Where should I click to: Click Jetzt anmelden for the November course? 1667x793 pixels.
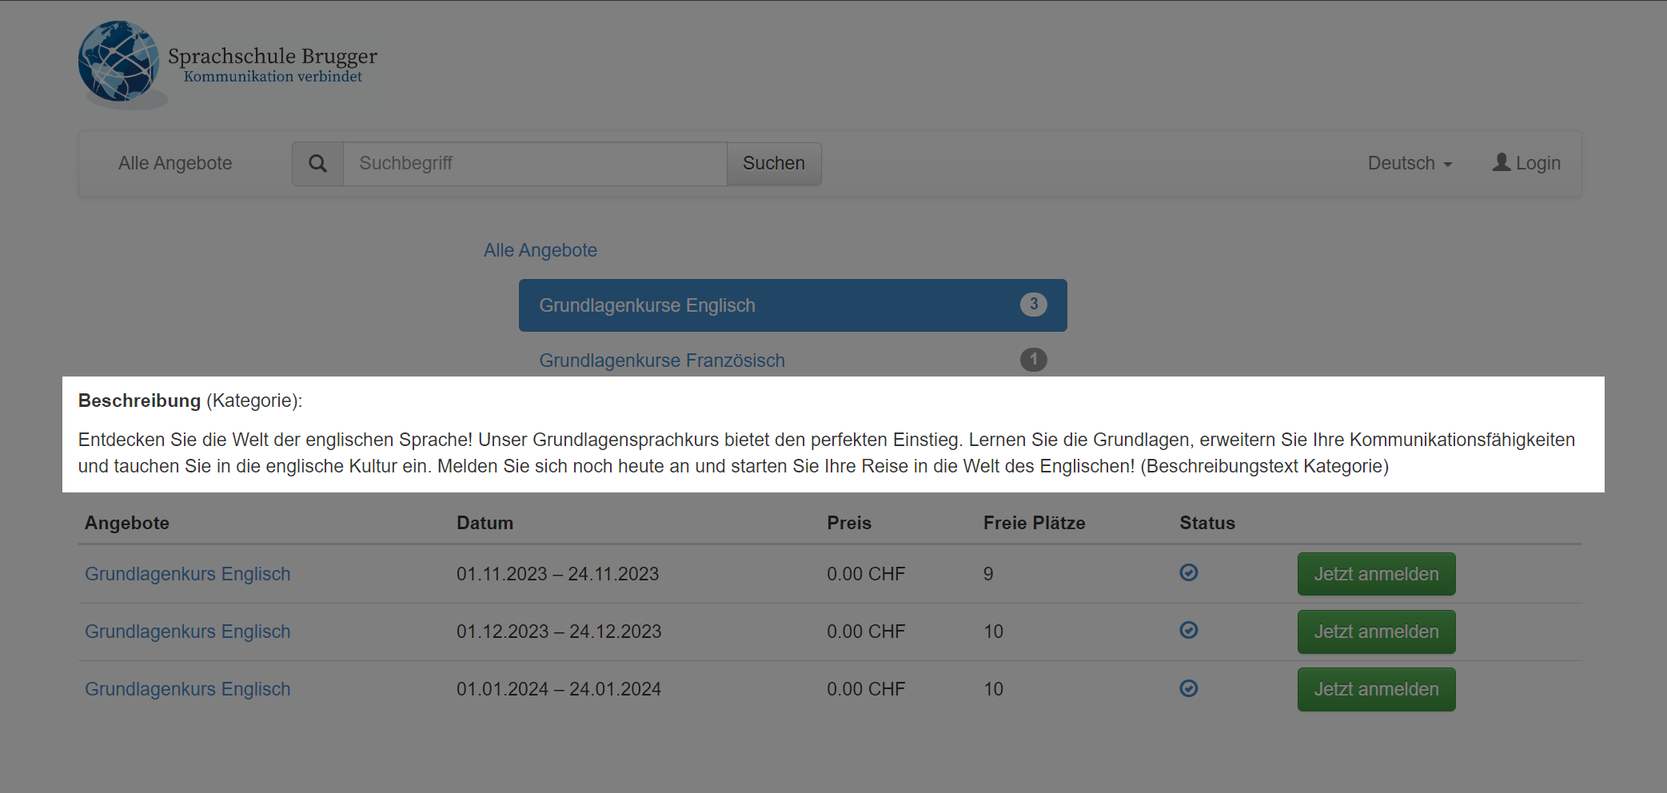(1376, 573)
